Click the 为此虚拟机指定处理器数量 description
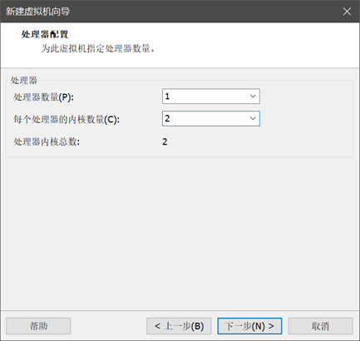Screen dimensions: 360x341 point(98,49)
